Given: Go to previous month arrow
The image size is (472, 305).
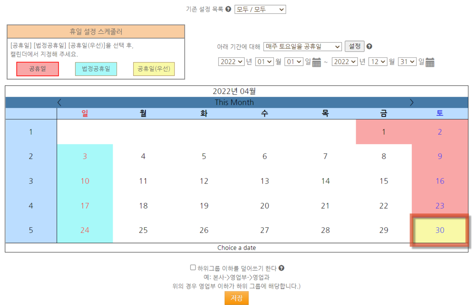Looking at the screenshot, I should click(x=59, y=103).
